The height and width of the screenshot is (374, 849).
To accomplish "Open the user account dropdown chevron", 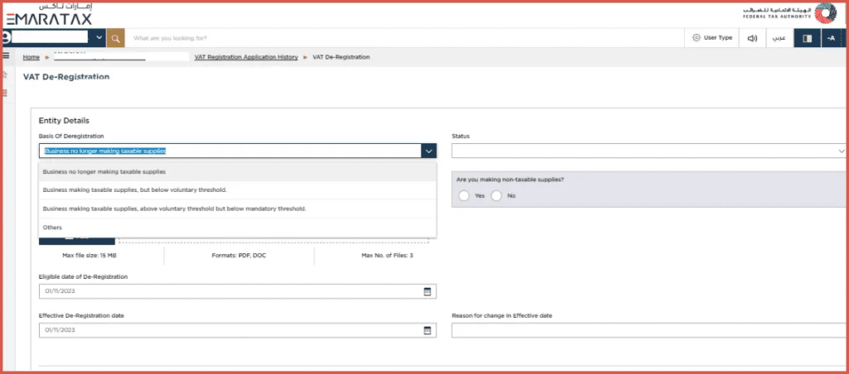I will click(99, 38).
